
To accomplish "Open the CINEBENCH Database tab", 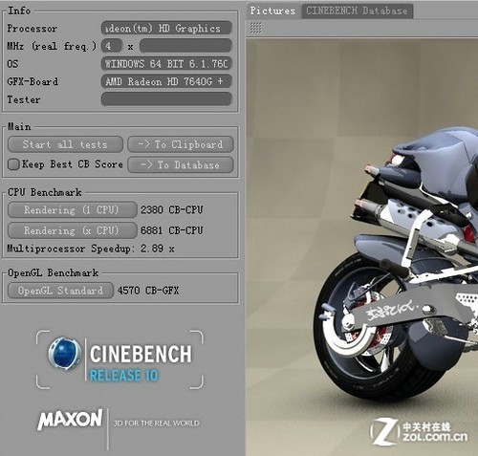I will 357,11.
